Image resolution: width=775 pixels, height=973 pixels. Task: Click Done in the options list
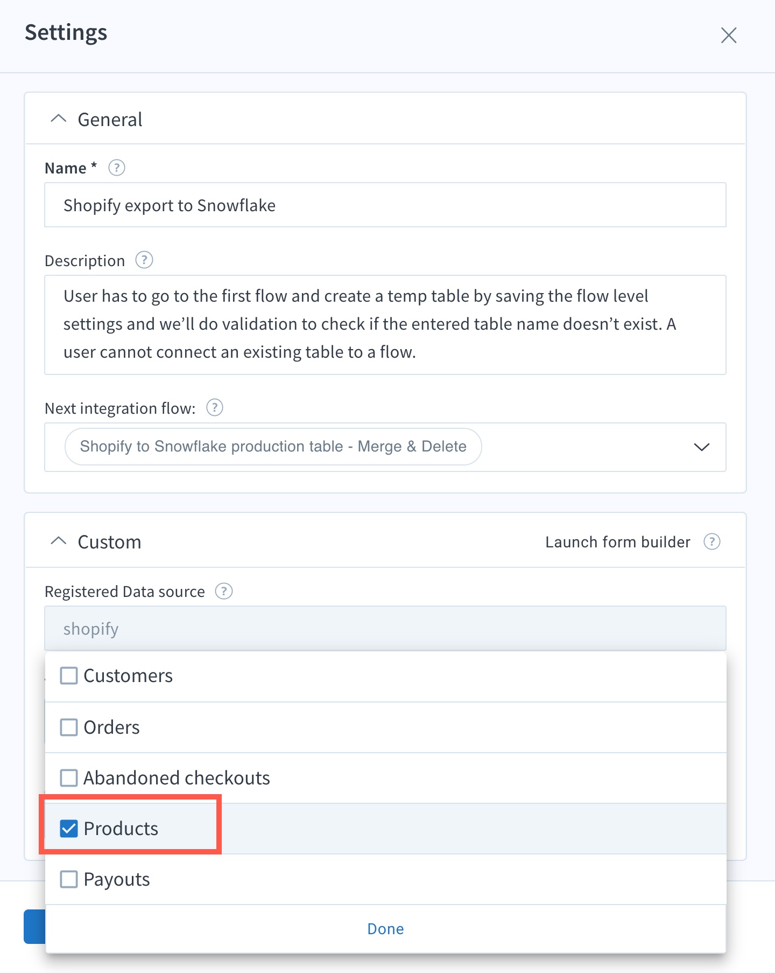click(385, 929)
